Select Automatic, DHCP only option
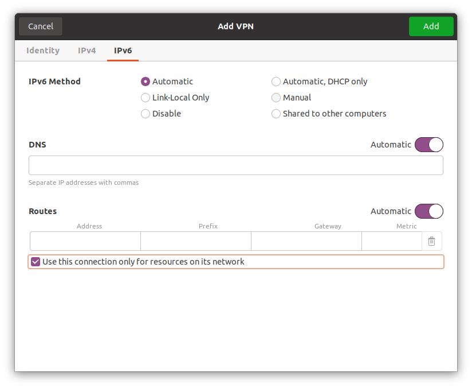Image resolution: width=472 pixels, height=388 pixels. coord(276,82)
